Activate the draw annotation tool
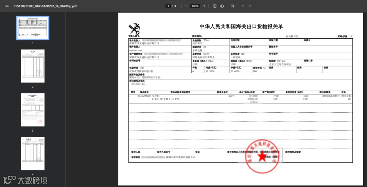 tap(233, 6)
